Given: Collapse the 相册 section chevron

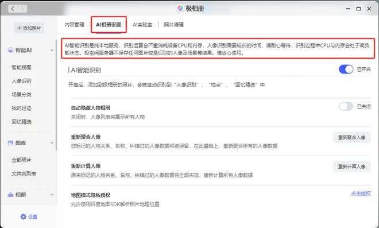Looking at the screenshot, I should (52, 195).
